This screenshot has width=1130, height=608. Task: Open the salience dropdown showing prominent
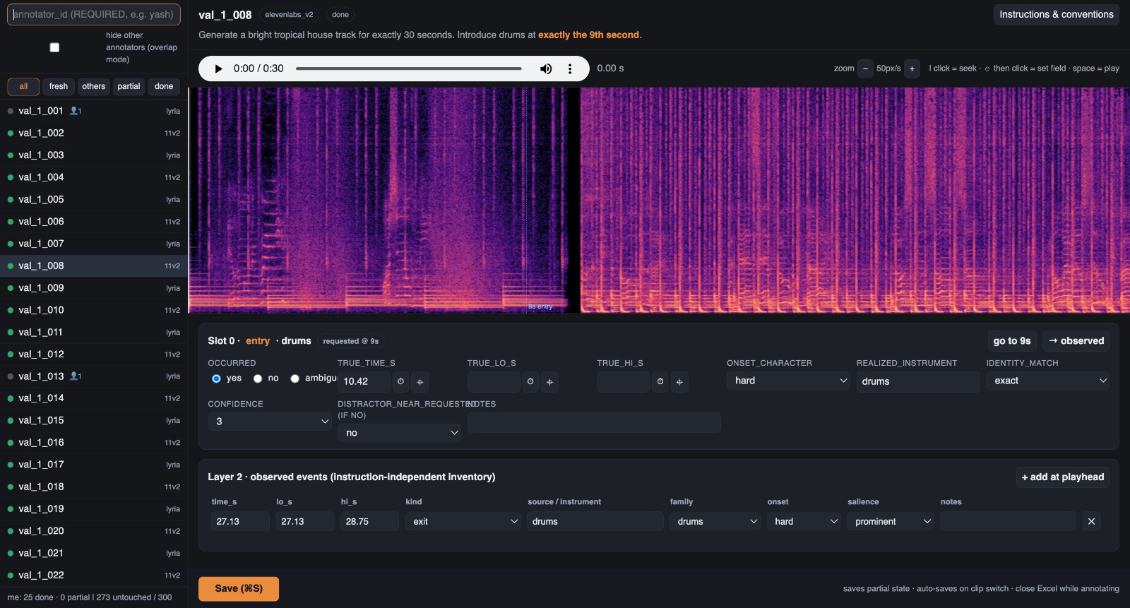[x=891, y=521]
